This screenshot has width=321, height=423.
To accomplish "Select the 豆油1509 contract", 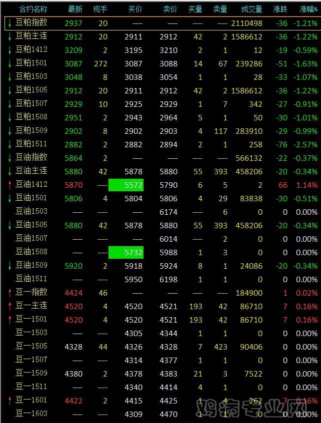I will [x=31, y=266].
